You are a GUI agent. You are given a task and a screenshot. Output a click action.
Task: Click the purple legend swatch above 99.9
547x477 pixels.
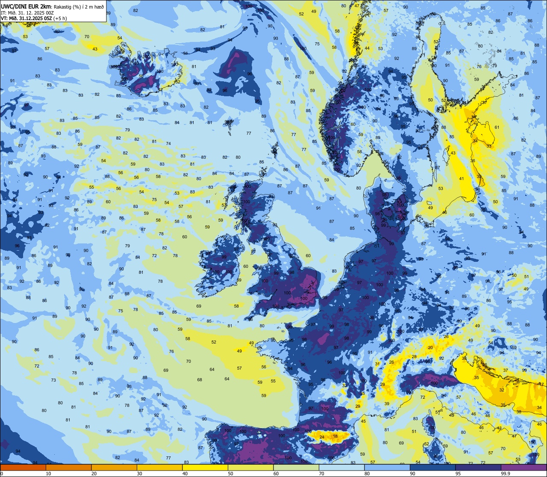523,467
